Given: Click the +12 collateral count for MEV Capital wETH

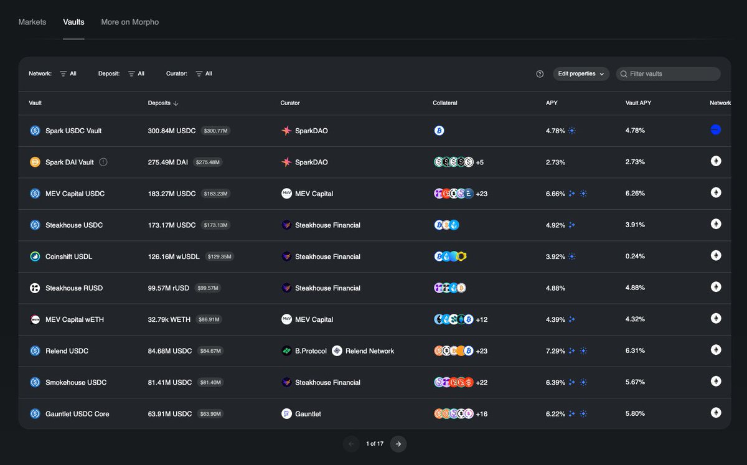Looking at the screenshot, I should 482,319.
